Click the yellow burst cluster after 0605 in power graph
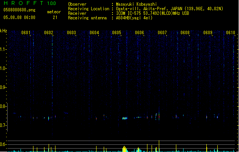Screen dimensions: 239x152 pos(125,149)
